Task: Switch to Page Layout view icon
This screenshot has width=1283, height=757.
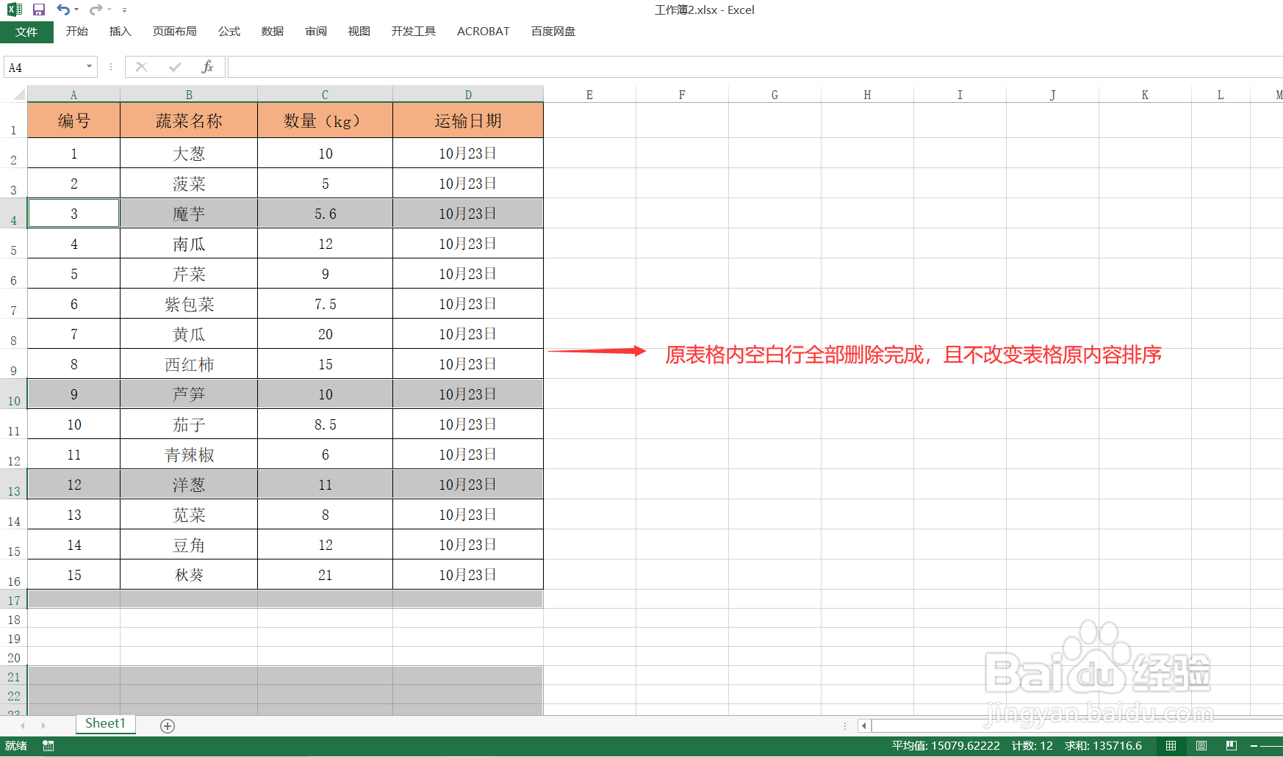Action: click(1201, 746)
